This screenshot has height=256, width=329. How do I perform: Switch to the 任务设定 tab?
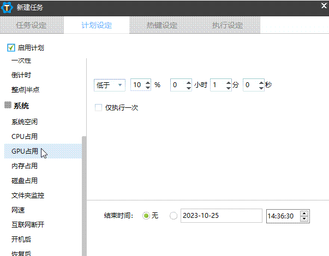tap(31, 25)
